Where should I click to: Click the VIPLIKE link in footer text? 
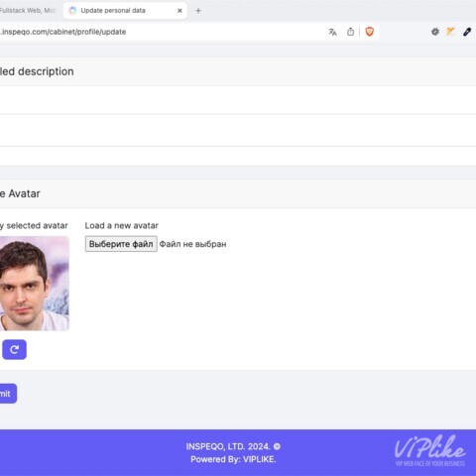[x=260, y=459]
